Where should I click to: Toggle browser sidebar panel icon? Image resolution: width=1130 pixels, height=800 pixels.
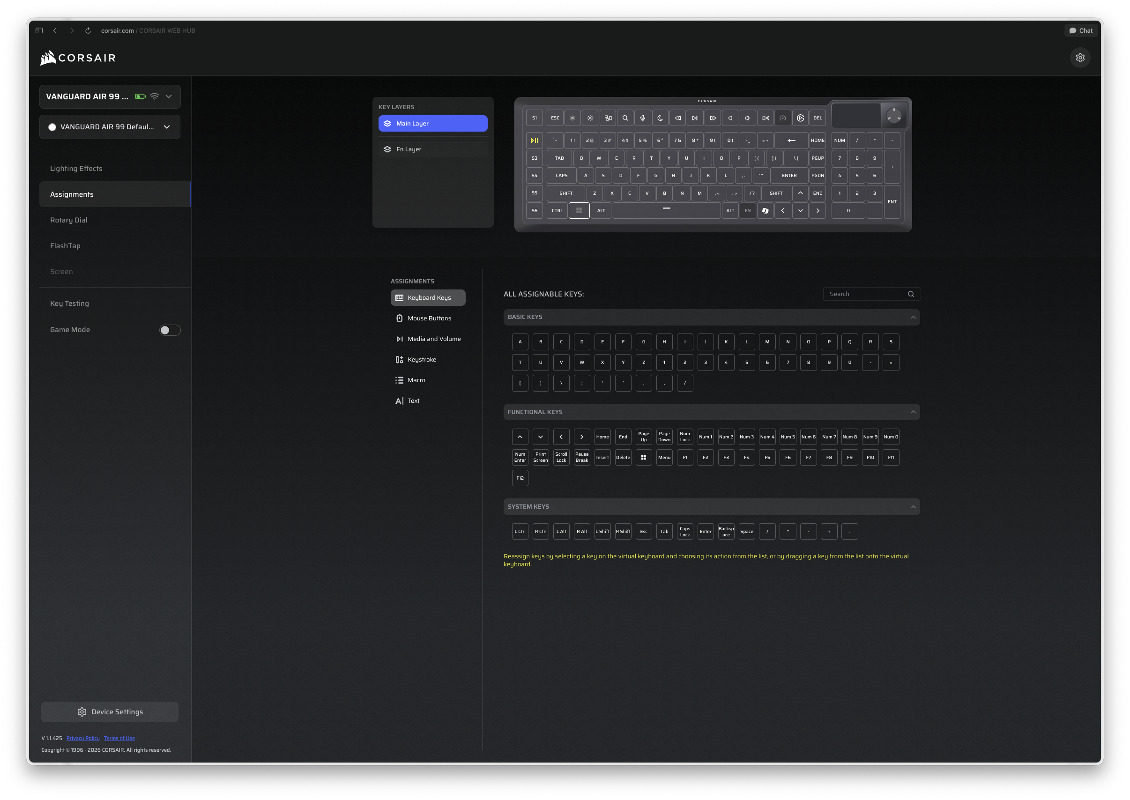39,30
